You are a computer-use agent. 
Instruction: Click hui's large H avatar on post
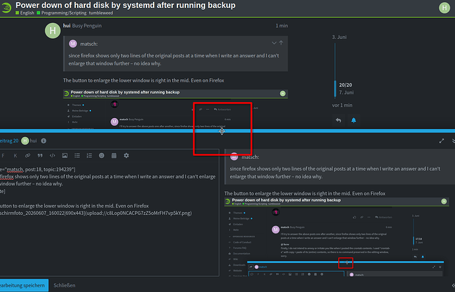[x=53, y=30]
